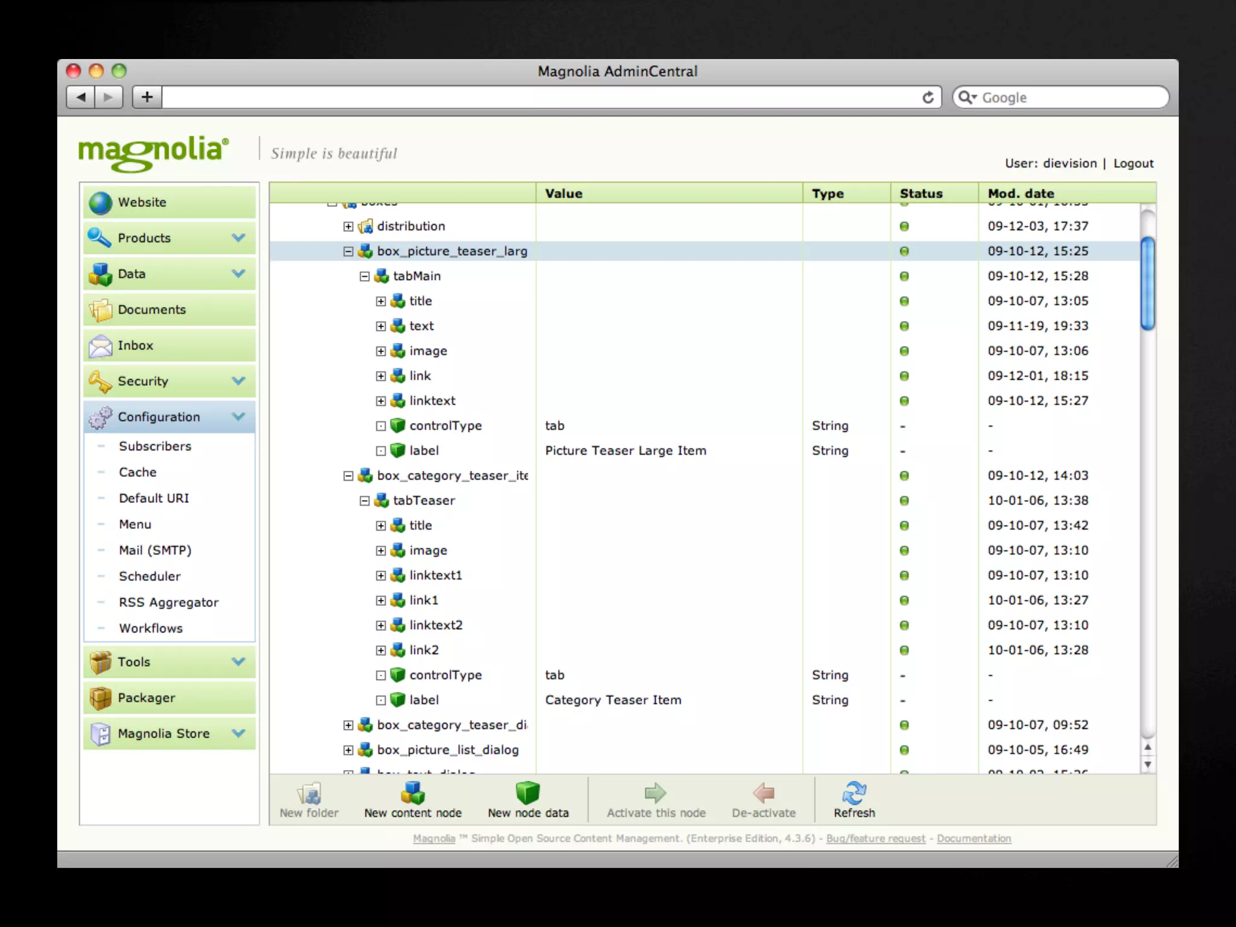Collapse the Configuration menu chevron
This screenshot has height=927, width=1236.
[239, 416]
